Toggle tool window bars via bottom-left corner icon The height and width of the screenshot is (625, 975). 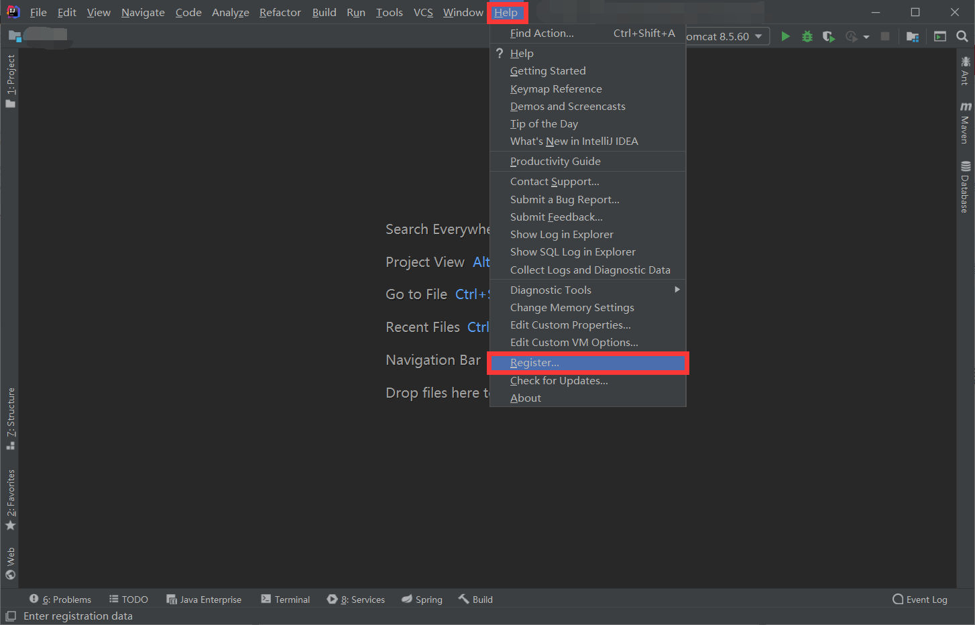point(10,616)
